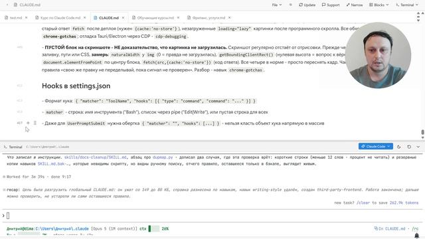Open the SKILL.md.bak link in terminal
Screen dimensions: 425x239
[54, 164]
